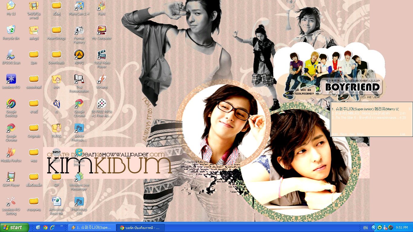Viewport: 413px width, 232px height.
Task: Open Total Video Player
Action: pos(102,59)
